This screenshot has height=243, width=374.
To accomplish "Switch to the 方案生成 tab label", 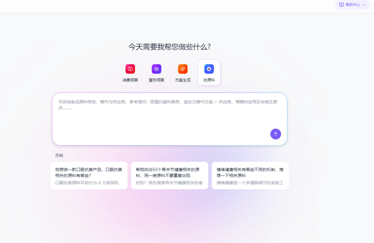I will [x=183, y=80].
